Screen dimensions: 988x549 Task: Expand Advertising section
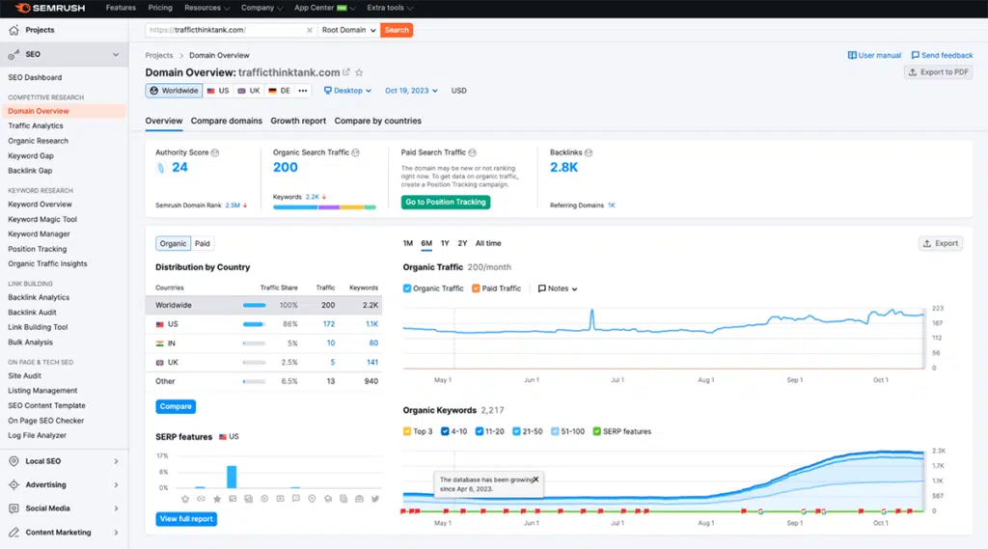(x=116, y=484)
